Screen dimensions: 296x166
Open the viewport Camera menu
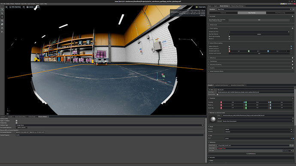click(x=30, y=7)
